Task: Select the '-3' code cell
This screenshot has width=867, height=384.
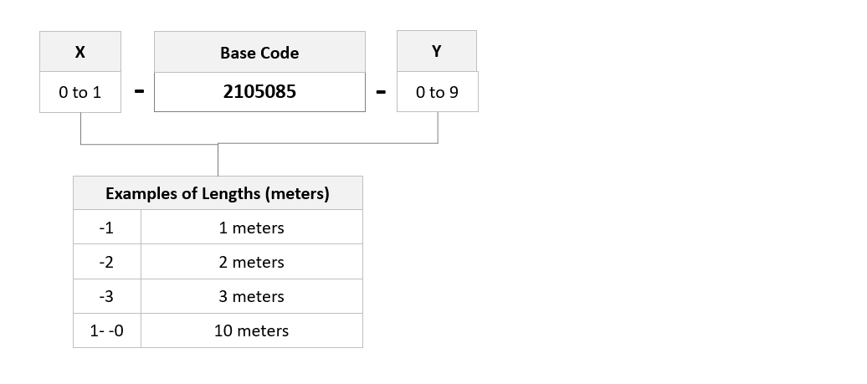Action: pyautogui.click(x=107, y=296)
